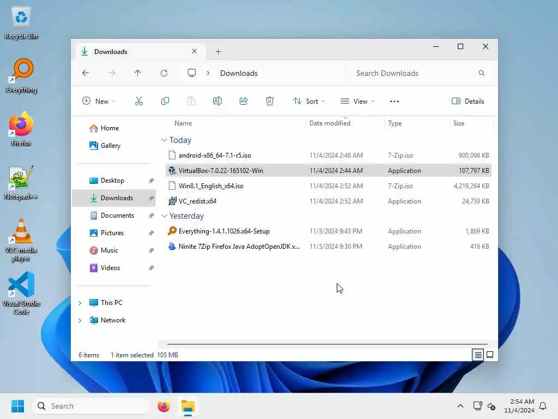Collapse the Today group
Screen dimensions: 558x419
point(164,140)
